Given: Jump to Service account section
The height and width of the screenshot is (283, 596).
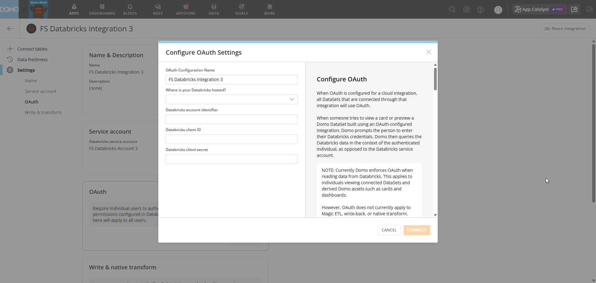Looking at the screenshot, I should pos(41,91).
